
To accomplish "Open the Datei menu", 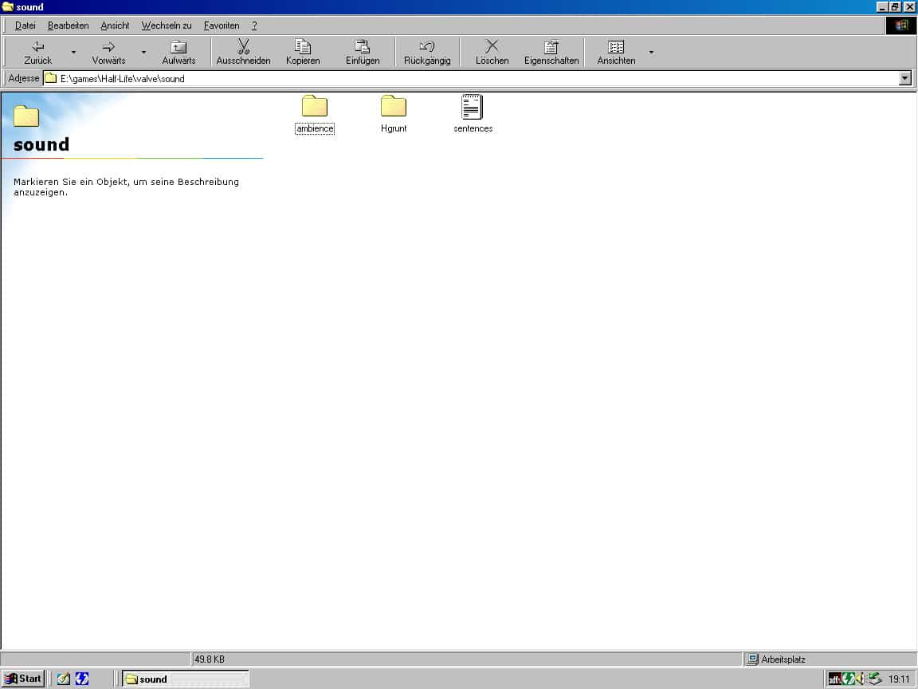I will click(25, 26).
